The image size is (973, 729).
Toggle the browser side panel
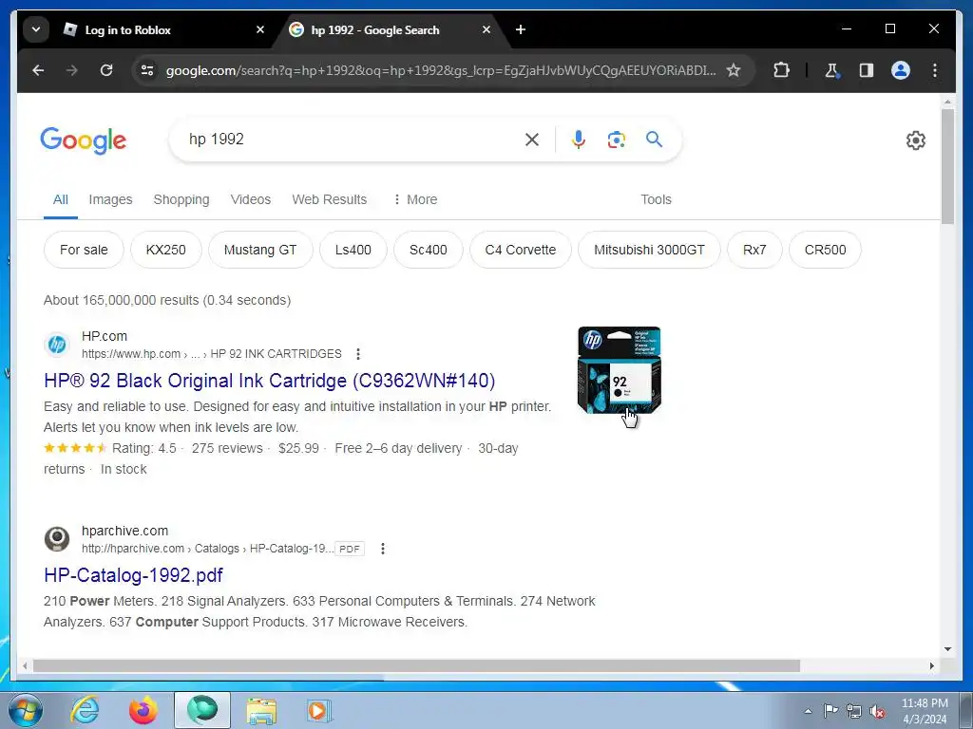coord(867,70)
